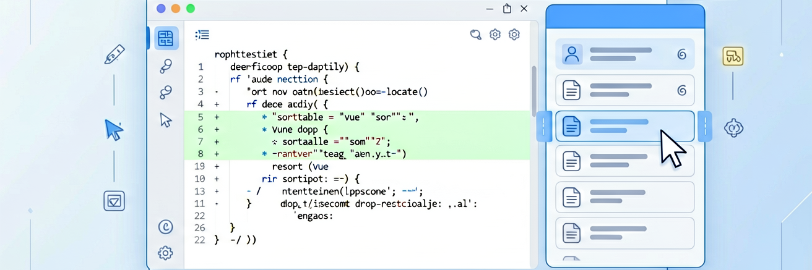The width and height of the screenshot is (812, 270).
Task: Click the left drag handle of selected item
Action: 543,127
